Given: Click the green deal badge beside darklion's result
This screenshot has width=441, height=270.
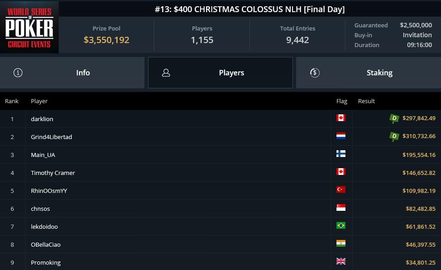Looking at the screenshot, I should coord(394,118).
